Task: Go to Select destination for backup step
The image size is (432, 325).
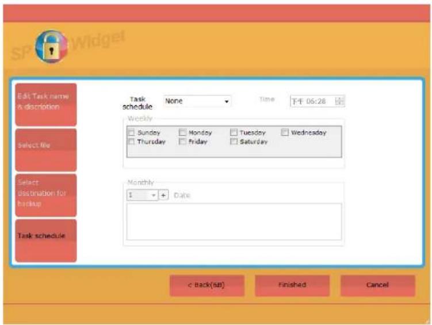Action: (46, 195)
